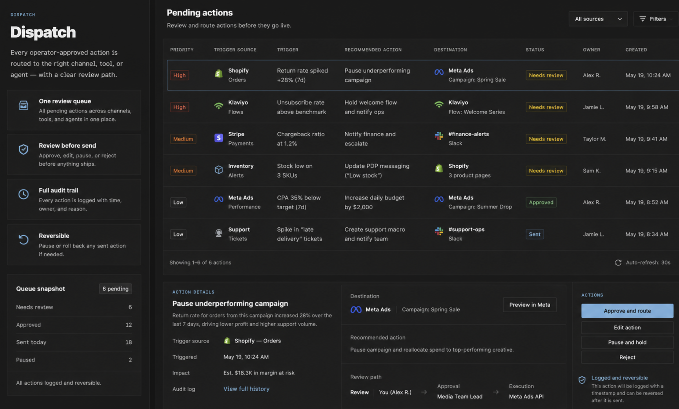Sort by the TRIGGER SOURCE column header
Viewport: 679px width, 409px height.
click(235, 50)
